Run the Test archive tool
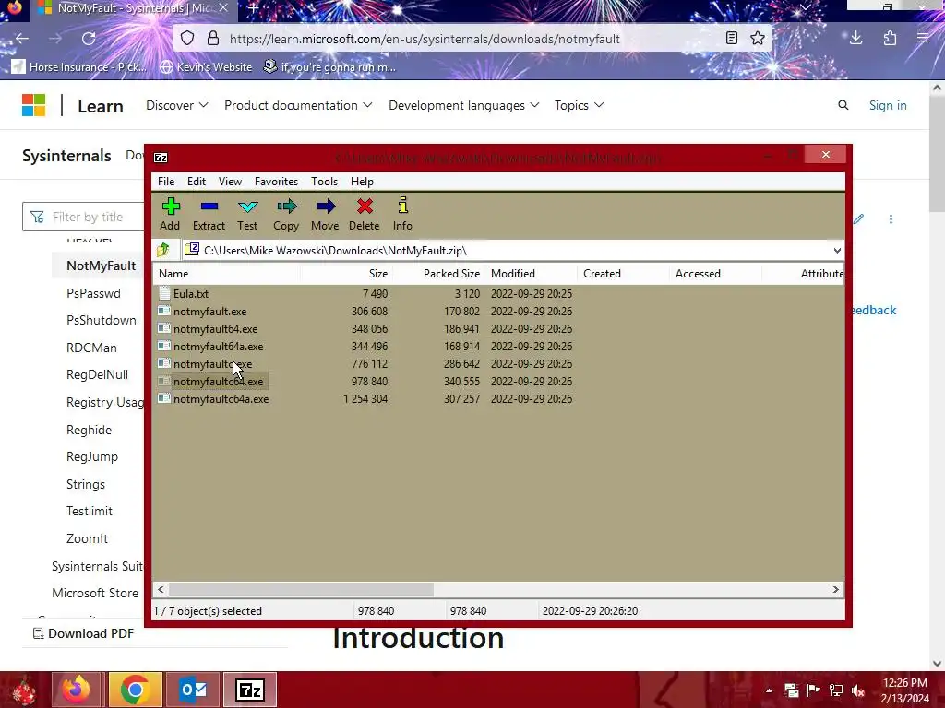 point(247,214)
